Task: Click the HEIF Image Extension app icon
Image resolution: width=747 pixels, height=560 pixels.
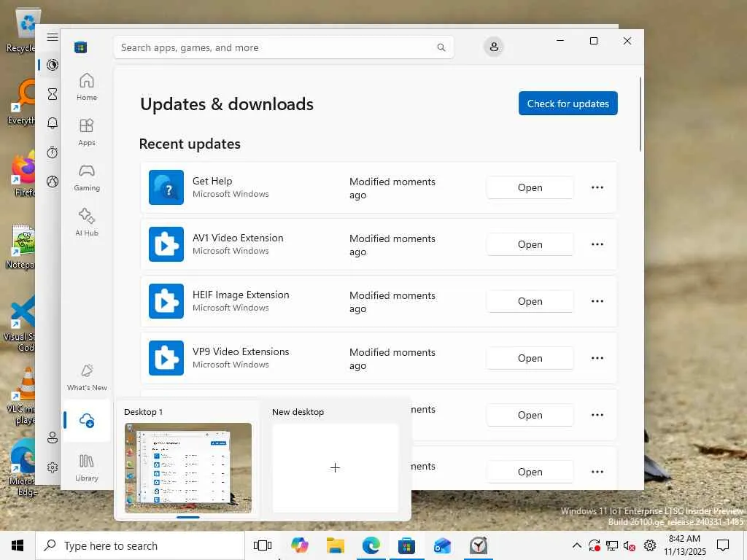Action: [166, 301]
